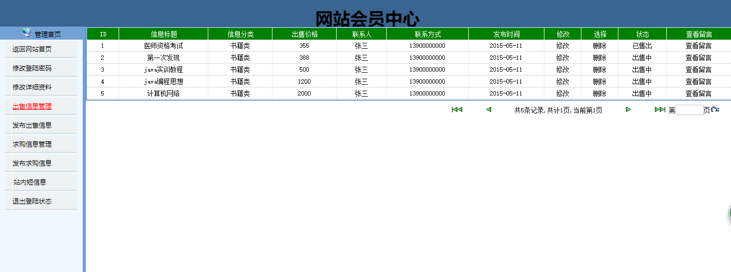Click the 管理首页 sidebar header label

point(48,34)
